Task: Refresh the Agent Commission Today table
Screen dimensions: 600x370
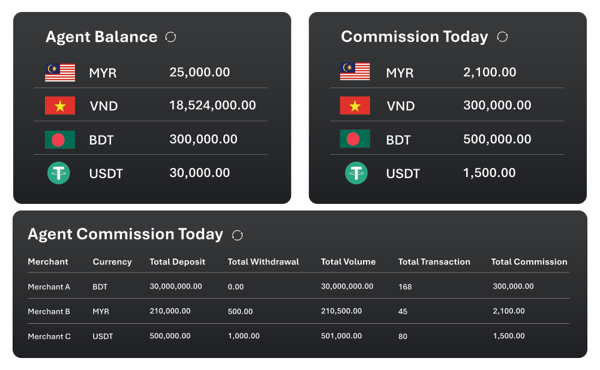Action: 237,235
